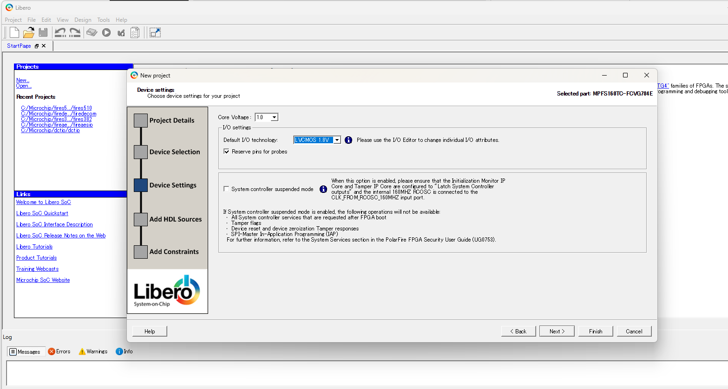Click the program device toolbar icon

coord(92,32)
